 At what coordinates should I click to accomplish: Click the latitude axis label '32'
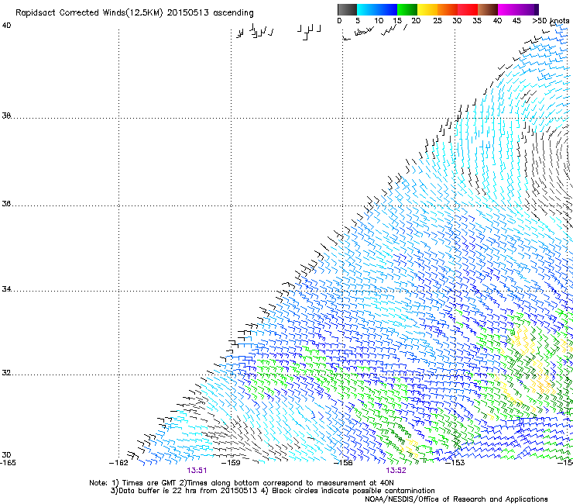coord(6,373)
